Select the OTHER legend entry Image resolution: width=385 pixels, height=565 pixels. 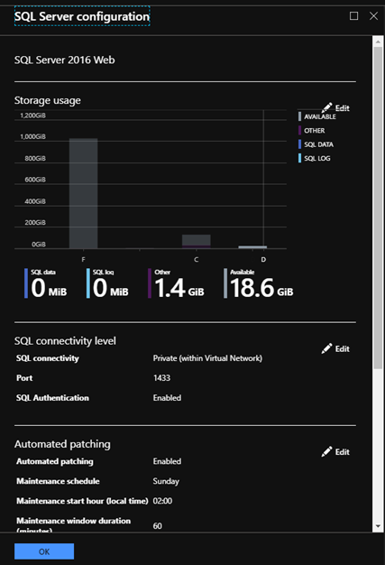coord(312,131)
